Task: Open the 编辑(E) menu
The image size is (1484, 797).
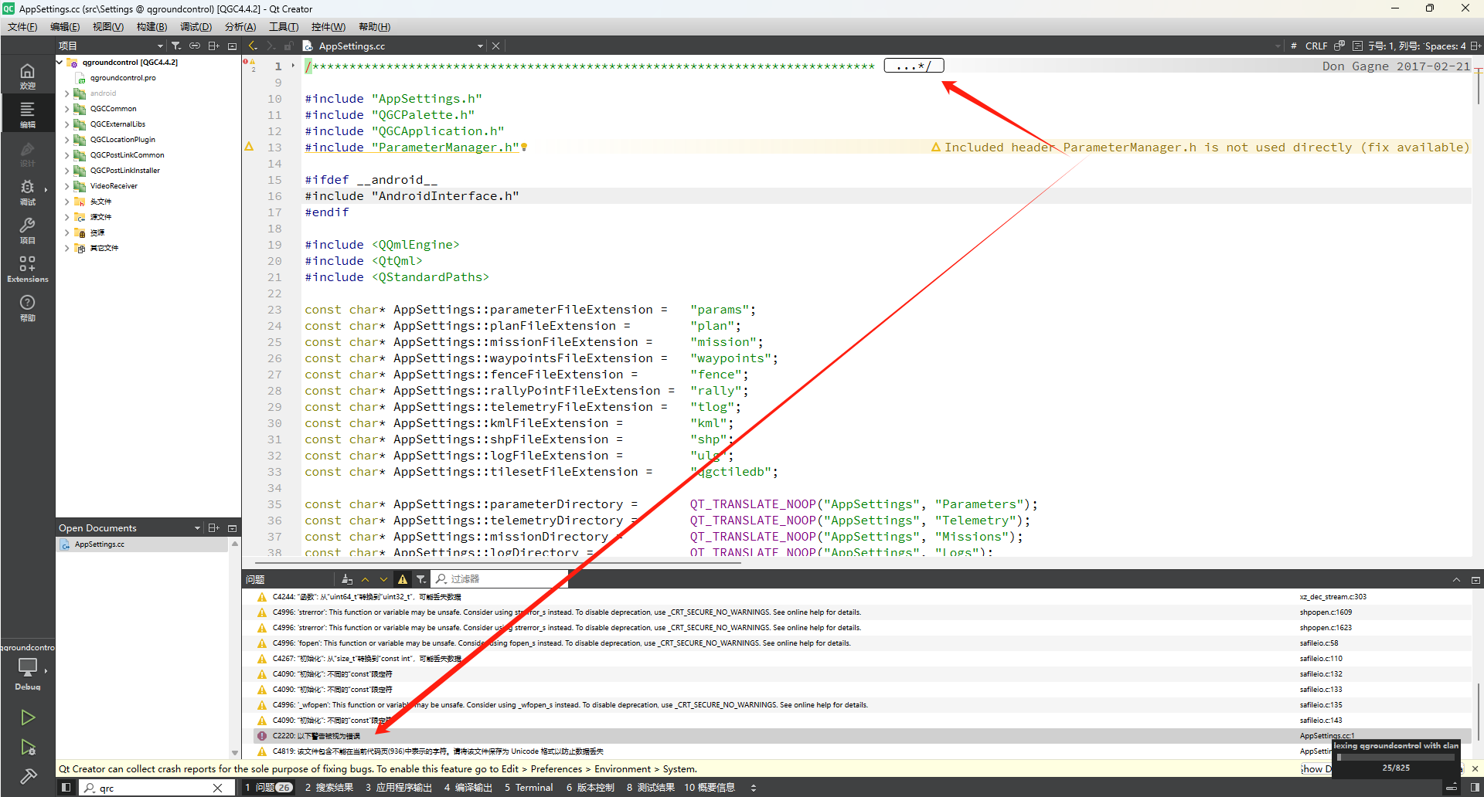Action: point(65,27)
